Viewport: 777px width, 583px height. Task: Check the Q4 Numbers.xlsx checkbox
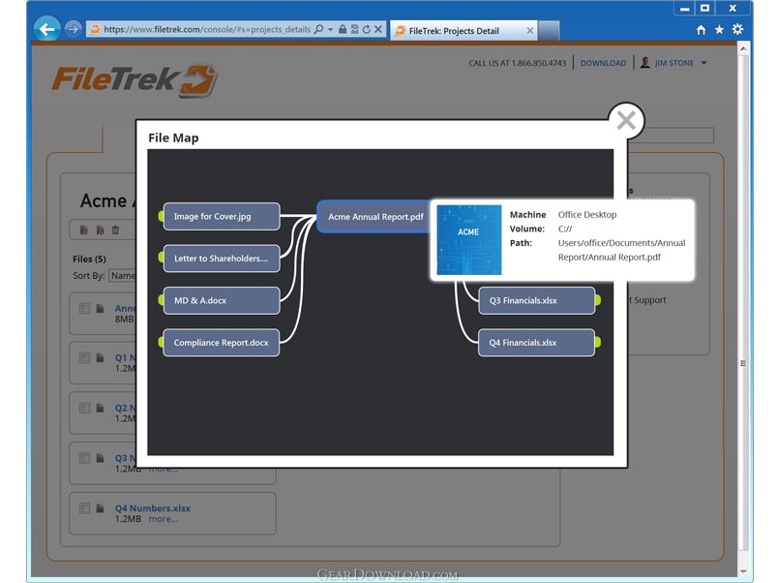(x=85, y=508)
